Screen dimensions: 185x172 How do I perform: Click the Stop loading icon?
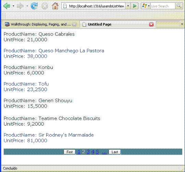(x=45, y=6)
